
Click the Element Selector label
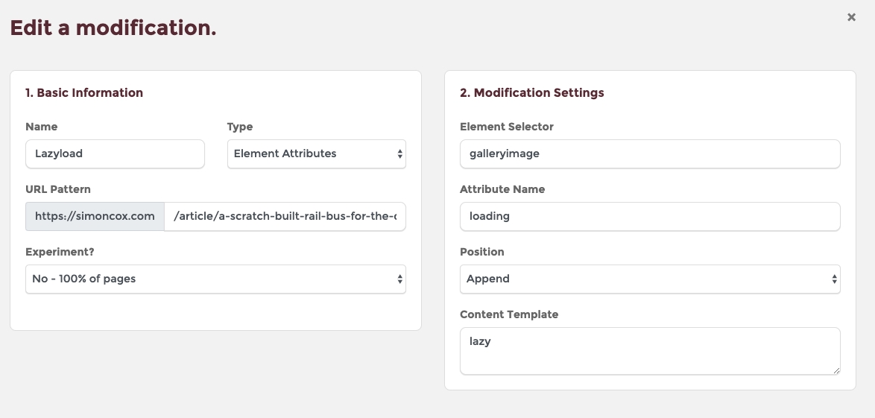(507, 127)
